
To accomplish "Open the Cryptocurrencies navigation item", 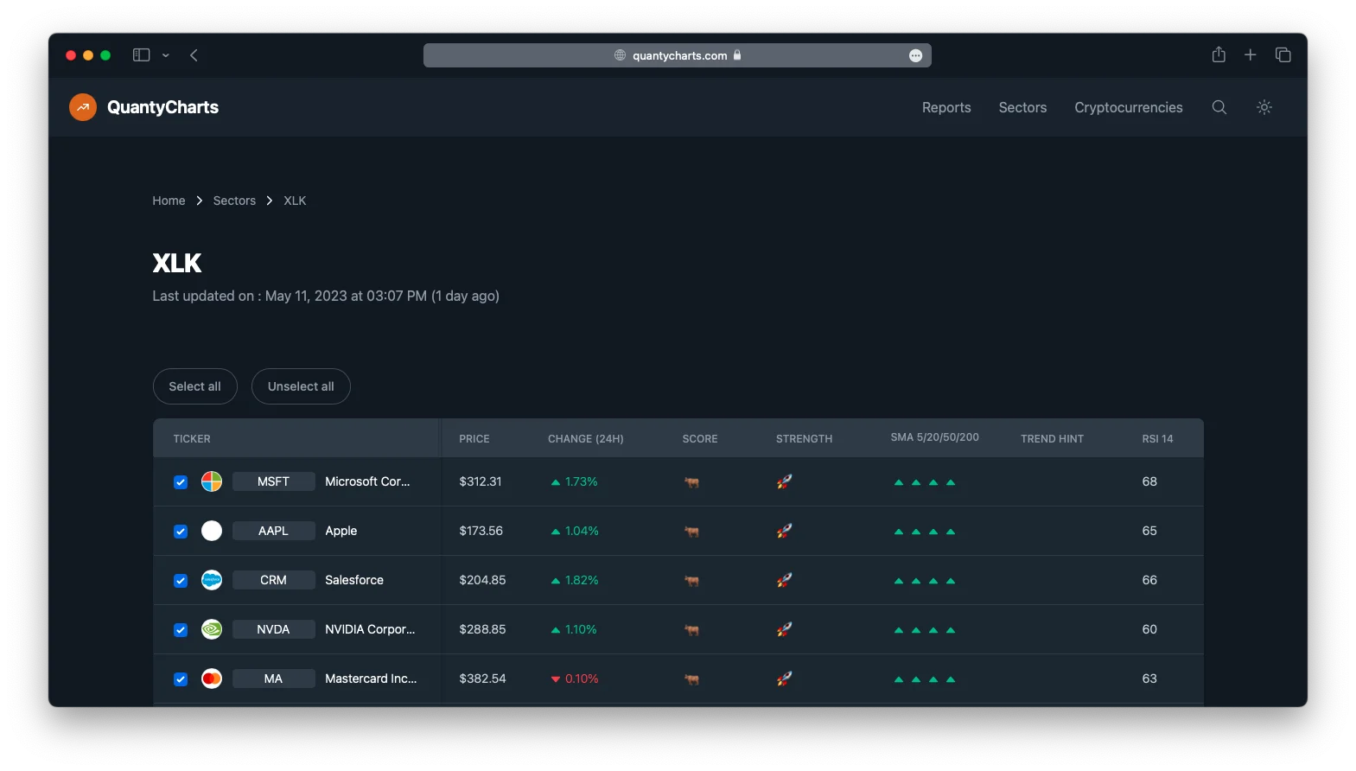I will point(1129,107).
